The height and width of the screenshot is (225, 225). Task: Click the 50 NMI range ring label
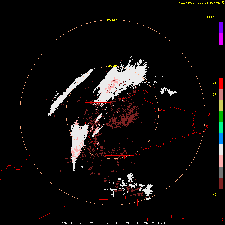click(x=112, y=66)
